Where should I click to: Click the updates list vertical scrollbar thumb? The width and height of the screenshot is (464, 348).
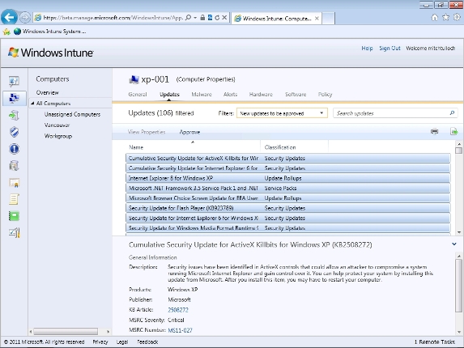pos(458,151)
